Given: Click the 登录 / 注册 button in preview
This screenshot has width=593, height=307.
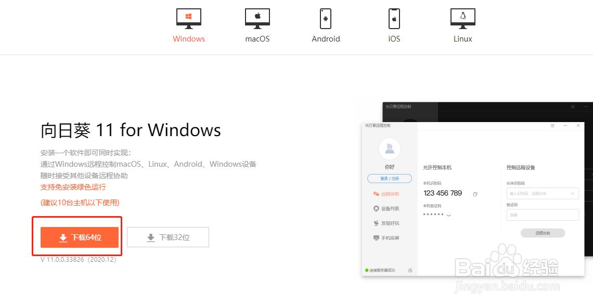Looking at the screenshot, I should [x=390, y=179].
